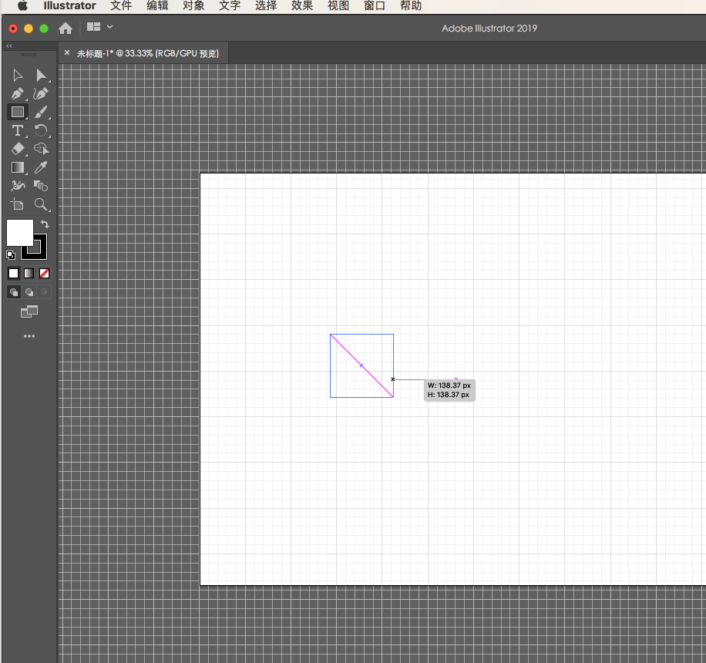
Task: Click Adobe Illustrator 2019 title text
Action: pyautogui.click(x=489, y=29)
